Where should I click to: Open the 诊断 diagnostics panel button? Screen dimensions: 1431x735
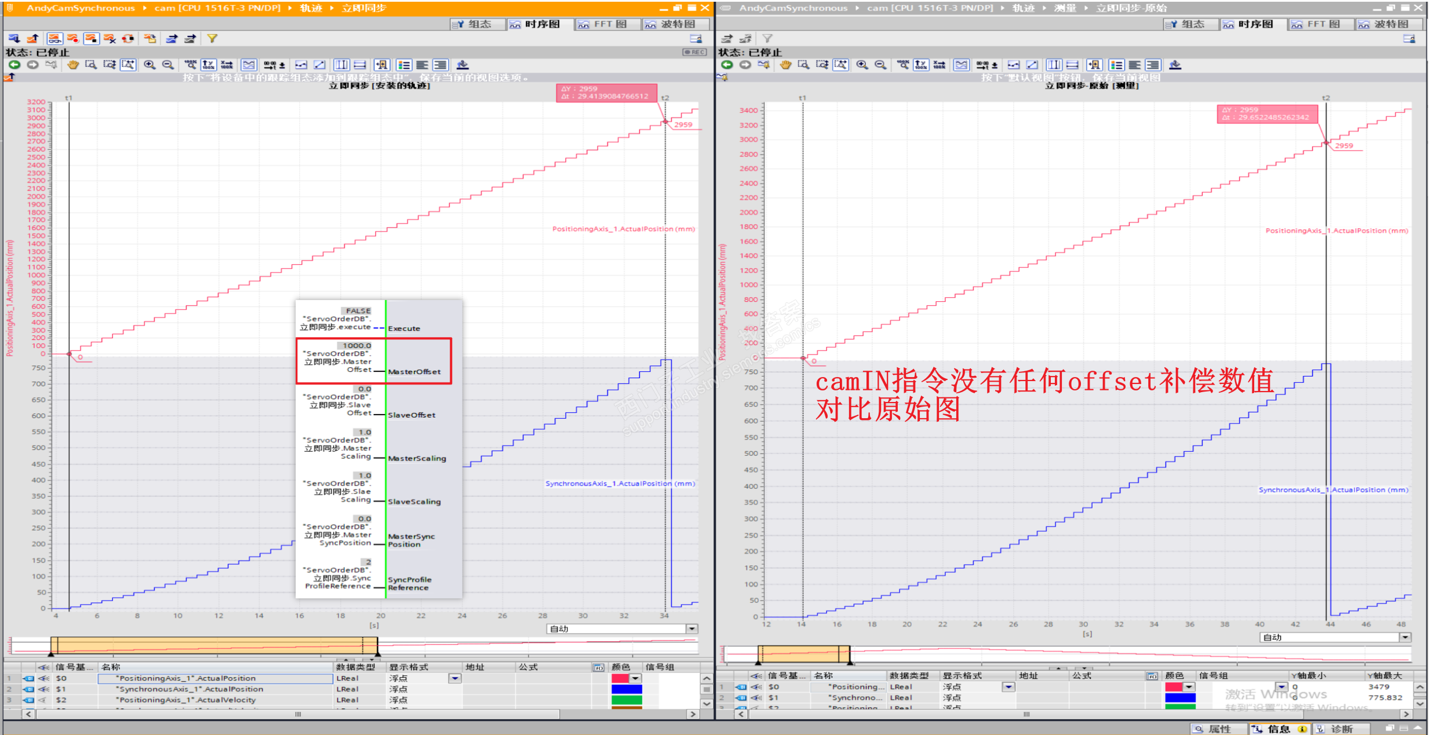click(x=1341, y=729)
